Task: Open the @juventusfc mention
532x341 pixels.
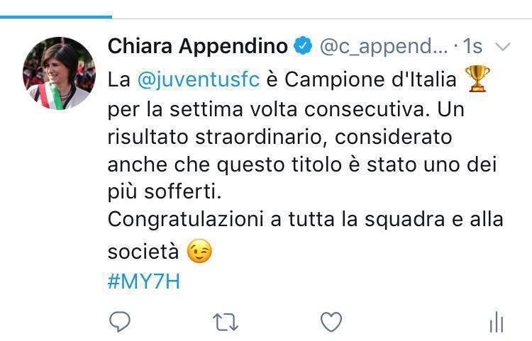Action: [198, 80]
